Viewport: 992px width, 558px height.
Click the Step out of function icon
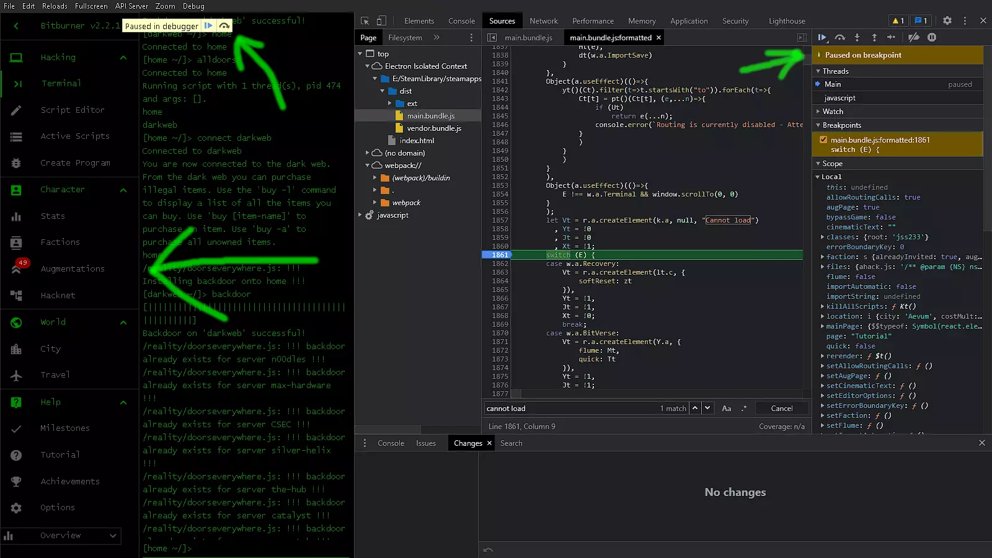point(874,38)
